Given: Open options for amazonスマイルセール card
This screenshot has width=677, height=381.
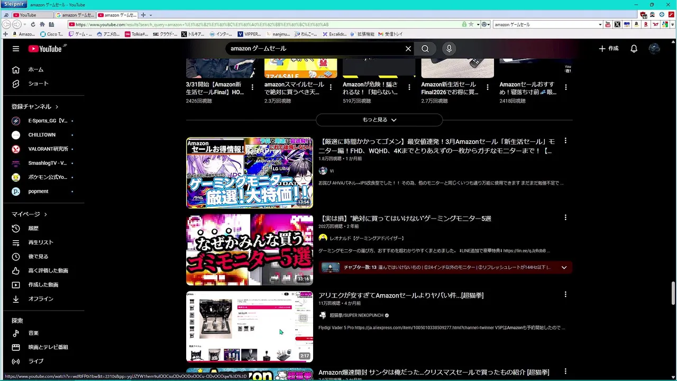Looking at the screenshot, I should (331, 87).
